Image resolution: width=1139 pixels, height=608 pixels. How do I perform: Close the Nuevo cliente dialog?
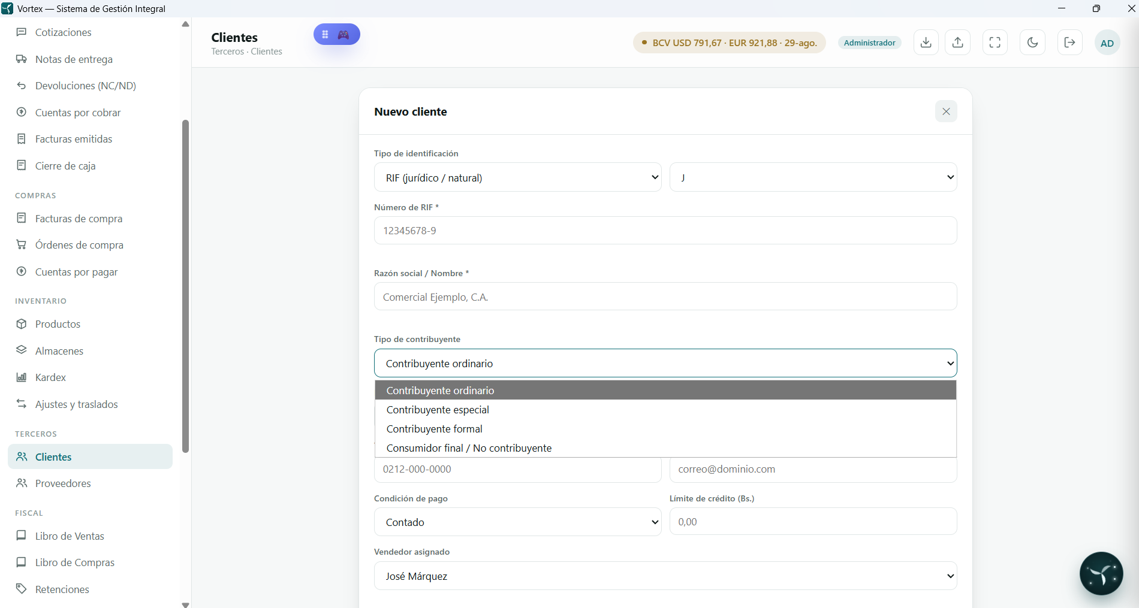946,111
